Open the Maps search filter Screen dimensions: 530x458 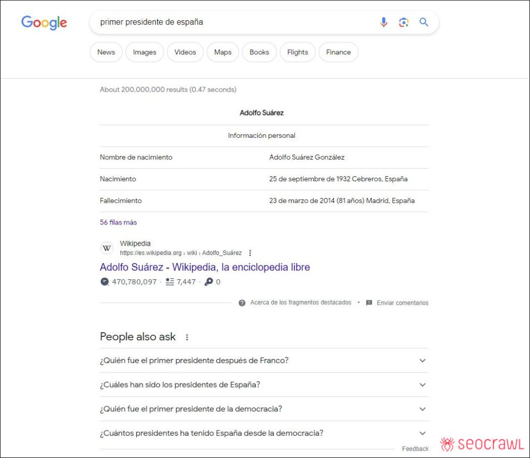click(x=223, y=52)
